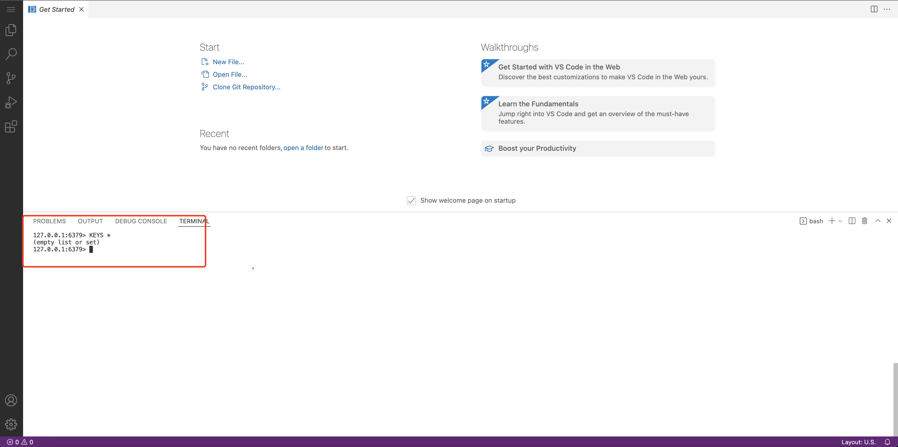Image resolution: width=898 pixels, height=447 pixels.
Task: Click the Clone Git Repository link
Action: 246,87
